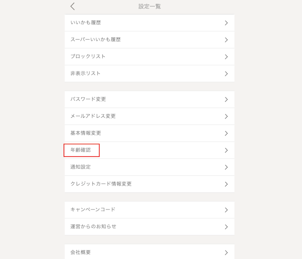Screen dimensions: 302x259
Task: Expand 通知設定 with its right arrow
Action: coord(226,167)
